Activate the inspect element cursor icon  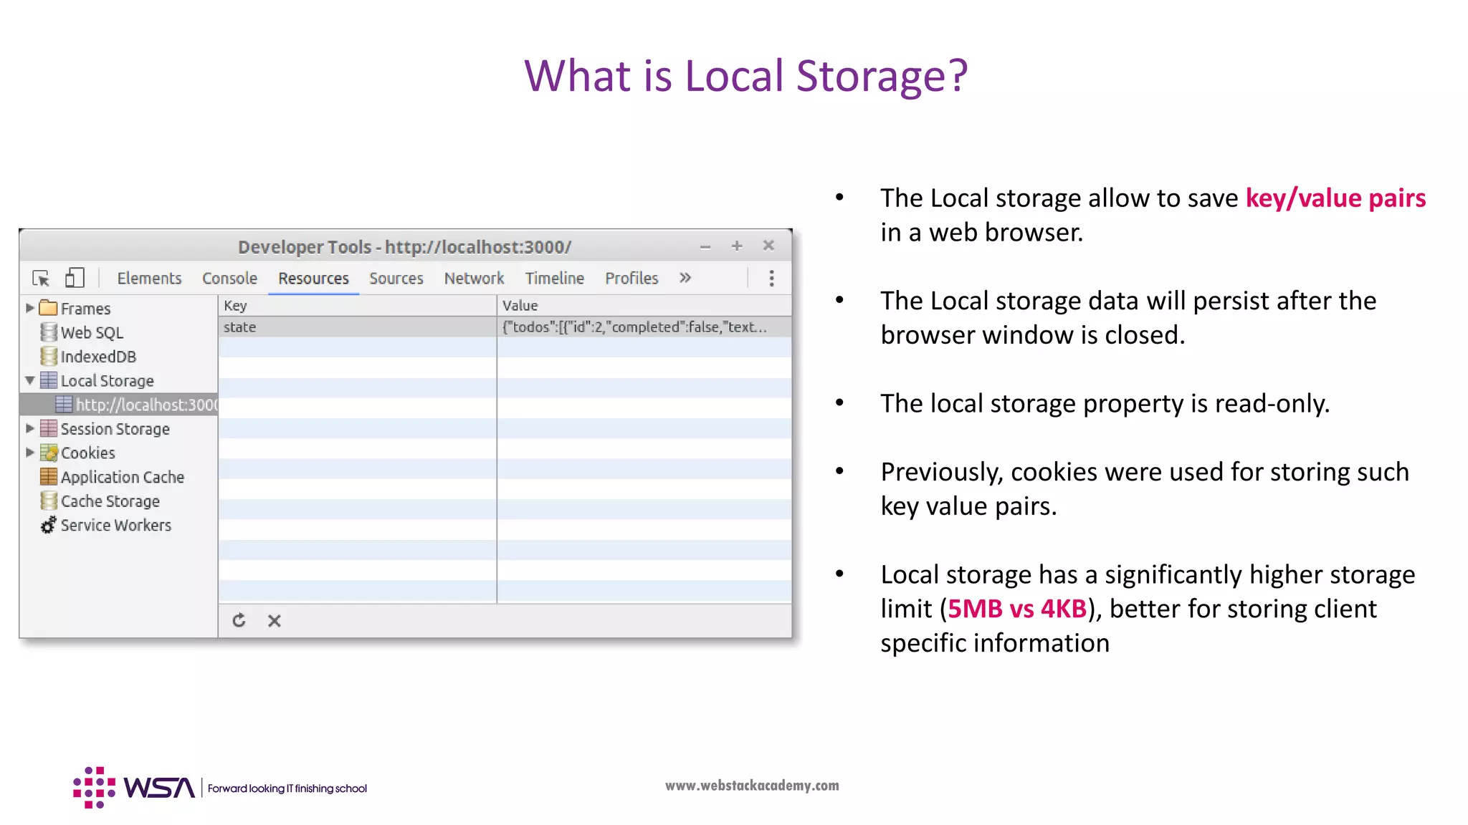pos(41,278)
